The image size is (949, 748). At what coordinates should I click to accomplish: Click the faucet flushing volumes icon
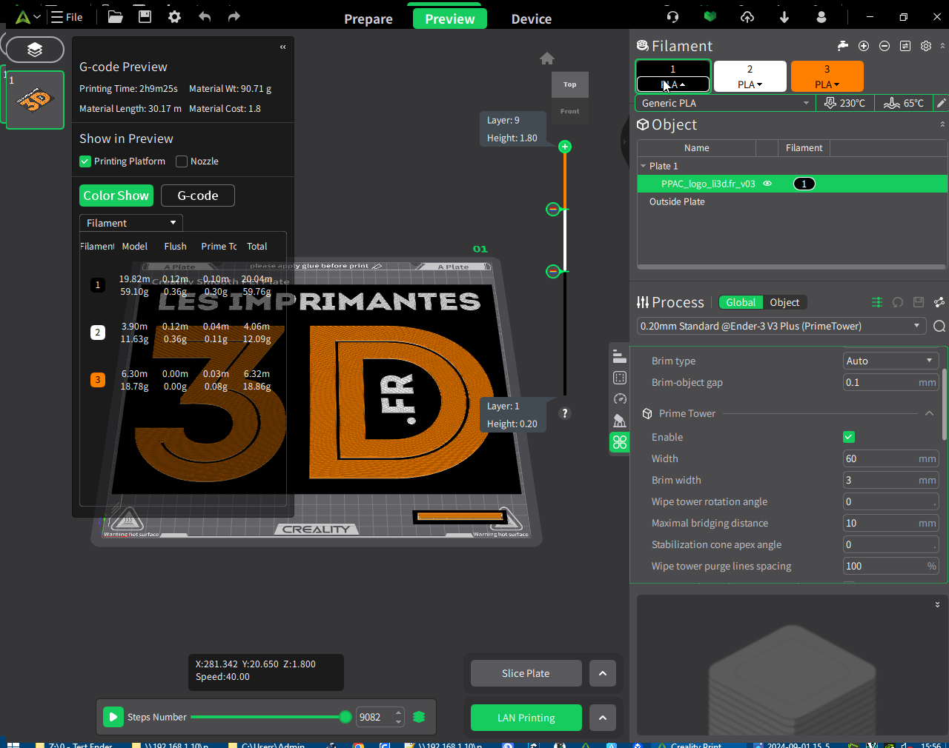click(x=843, y=46)
